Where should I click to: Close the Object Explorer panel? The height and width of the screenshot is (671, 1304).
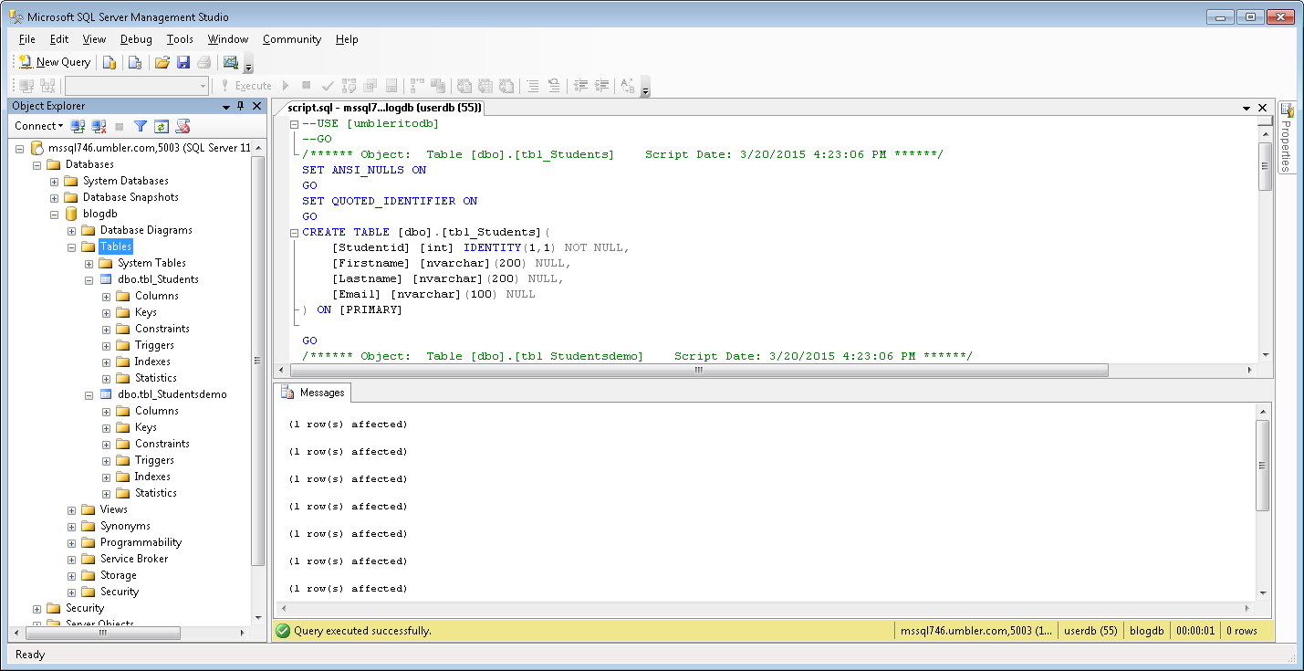coord(256,106)
